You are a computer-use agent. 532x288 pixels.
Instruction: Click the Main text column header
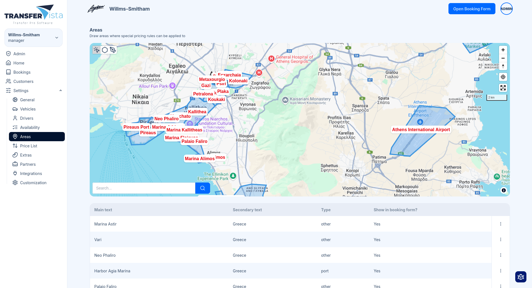(103, 210)
